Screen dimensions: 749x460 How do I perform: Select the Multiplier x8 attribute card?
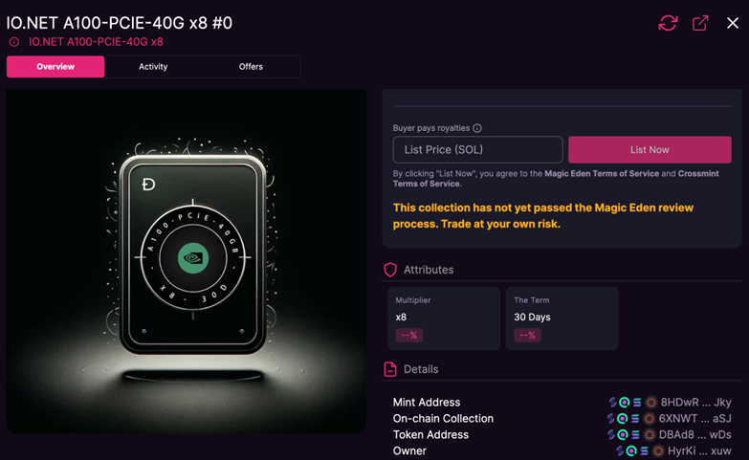pyautogui.click(x=443, y=318)
